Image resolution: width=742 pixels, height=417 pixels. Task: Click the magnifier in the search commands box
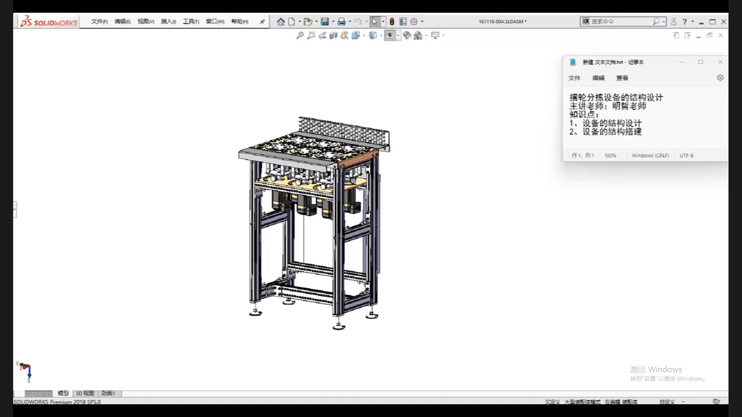[656, 22]
